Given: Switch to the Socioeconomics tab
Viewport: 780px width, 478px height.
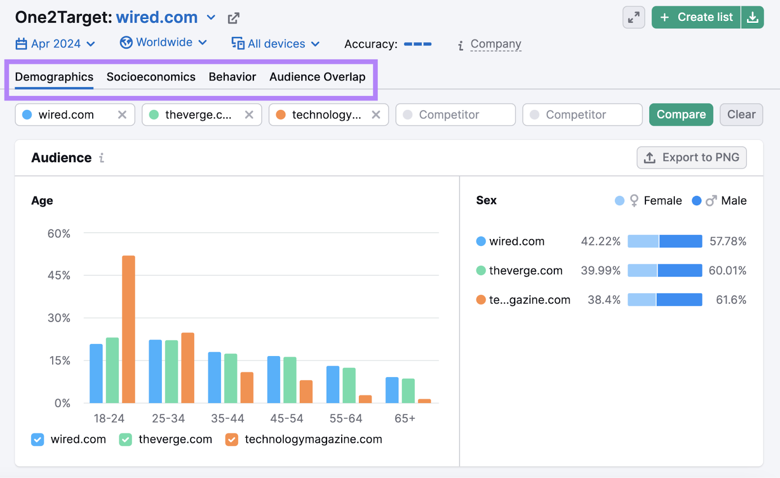Looking at the screenshot, I should [x=151, y=77].
